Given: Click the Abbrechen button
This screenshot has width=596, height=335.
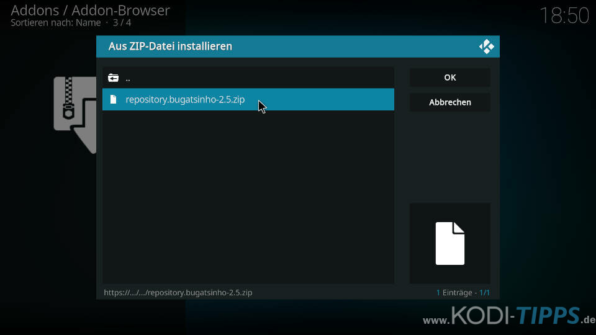Looking at the screenshot, I should tap(449, 102).
